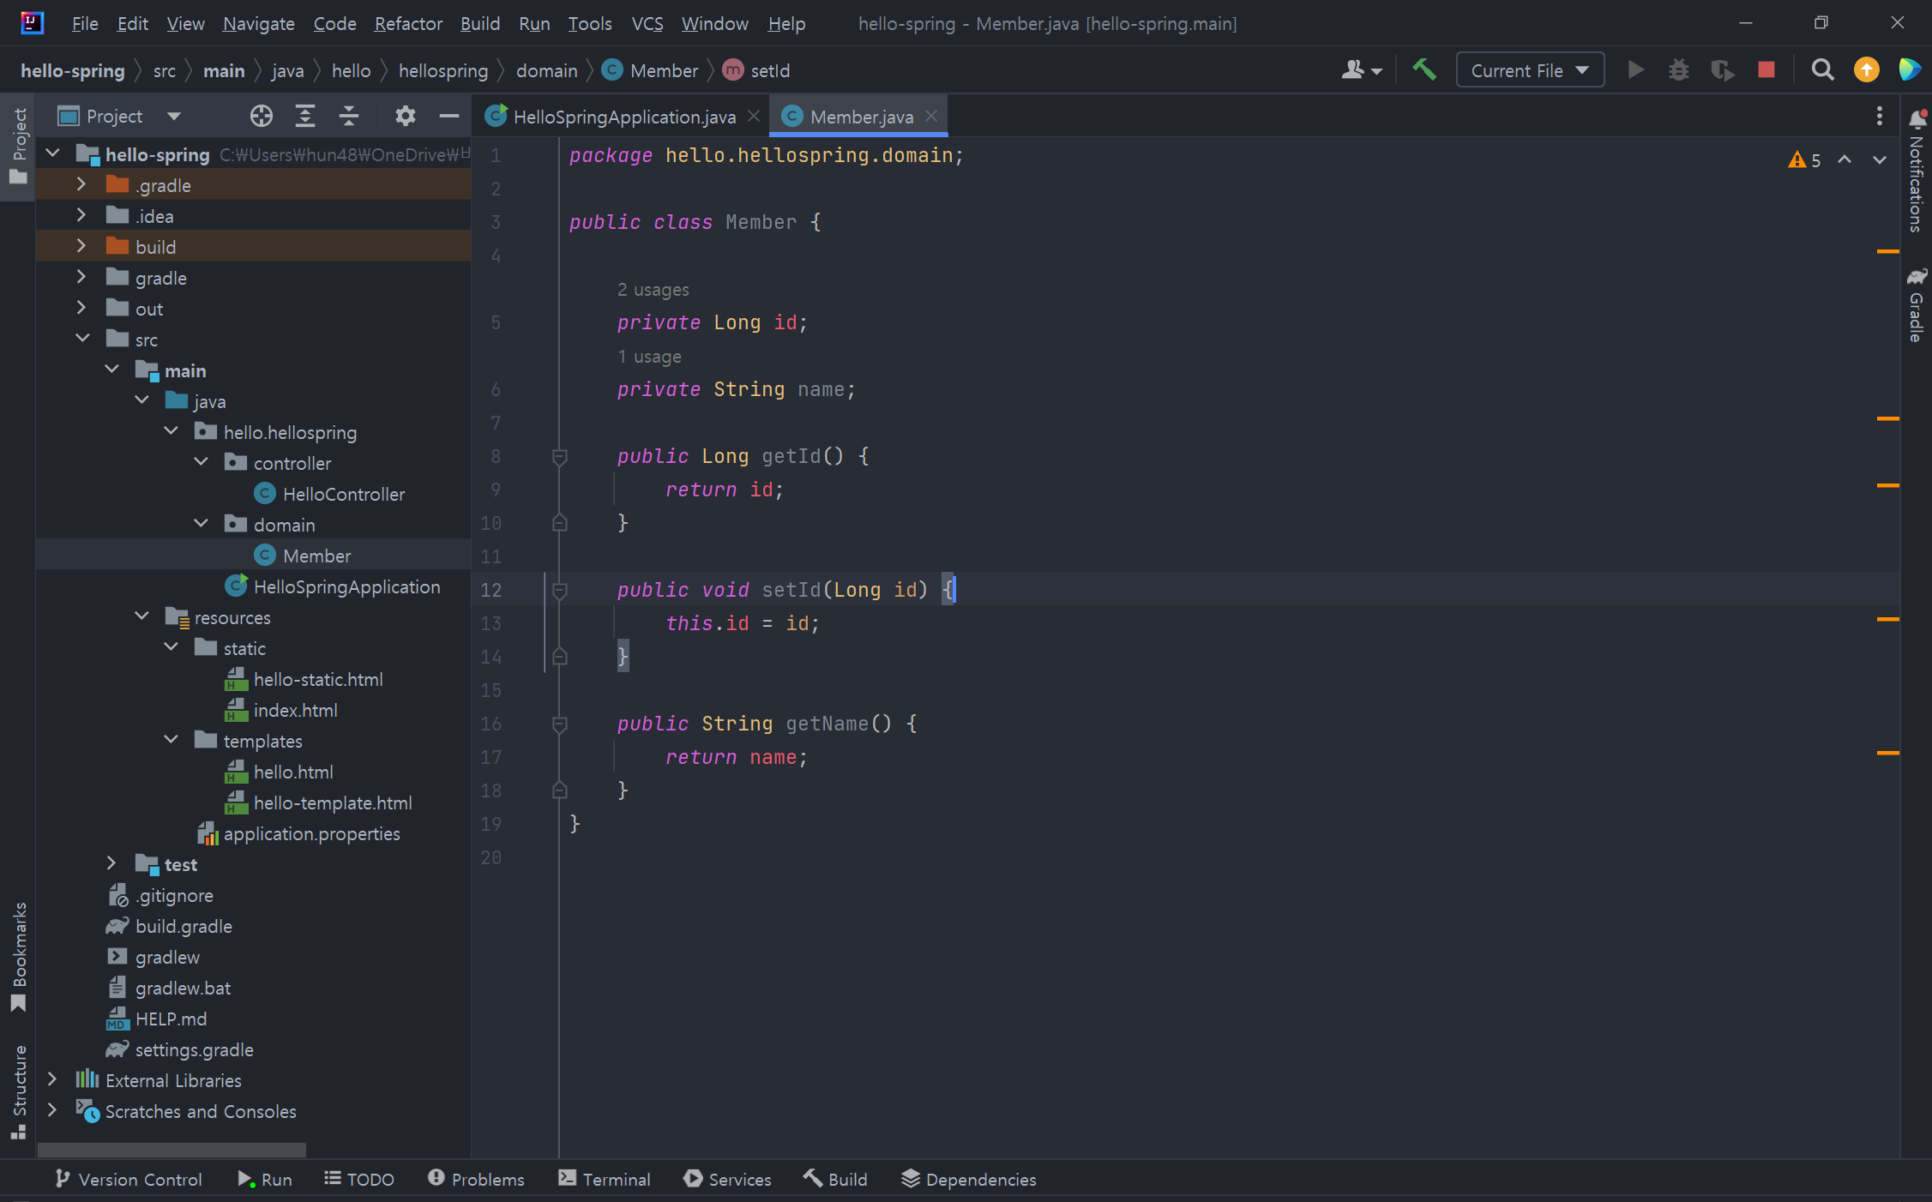
Task: Open Project panel gear options
Action: tap(405, 116)
